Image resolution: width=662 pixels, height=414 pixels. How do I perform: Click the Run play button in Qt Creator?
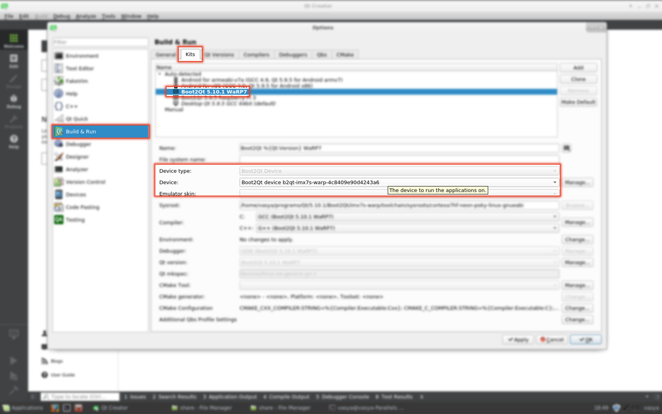click(14, 361)
